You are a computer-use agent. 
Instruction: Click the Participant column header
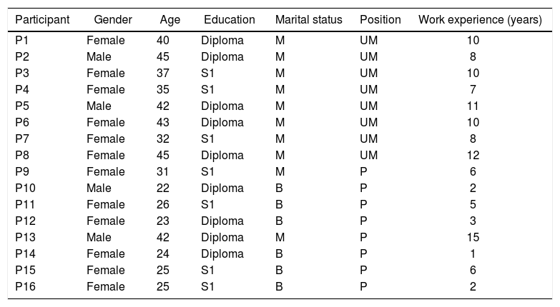pos(42,19)
